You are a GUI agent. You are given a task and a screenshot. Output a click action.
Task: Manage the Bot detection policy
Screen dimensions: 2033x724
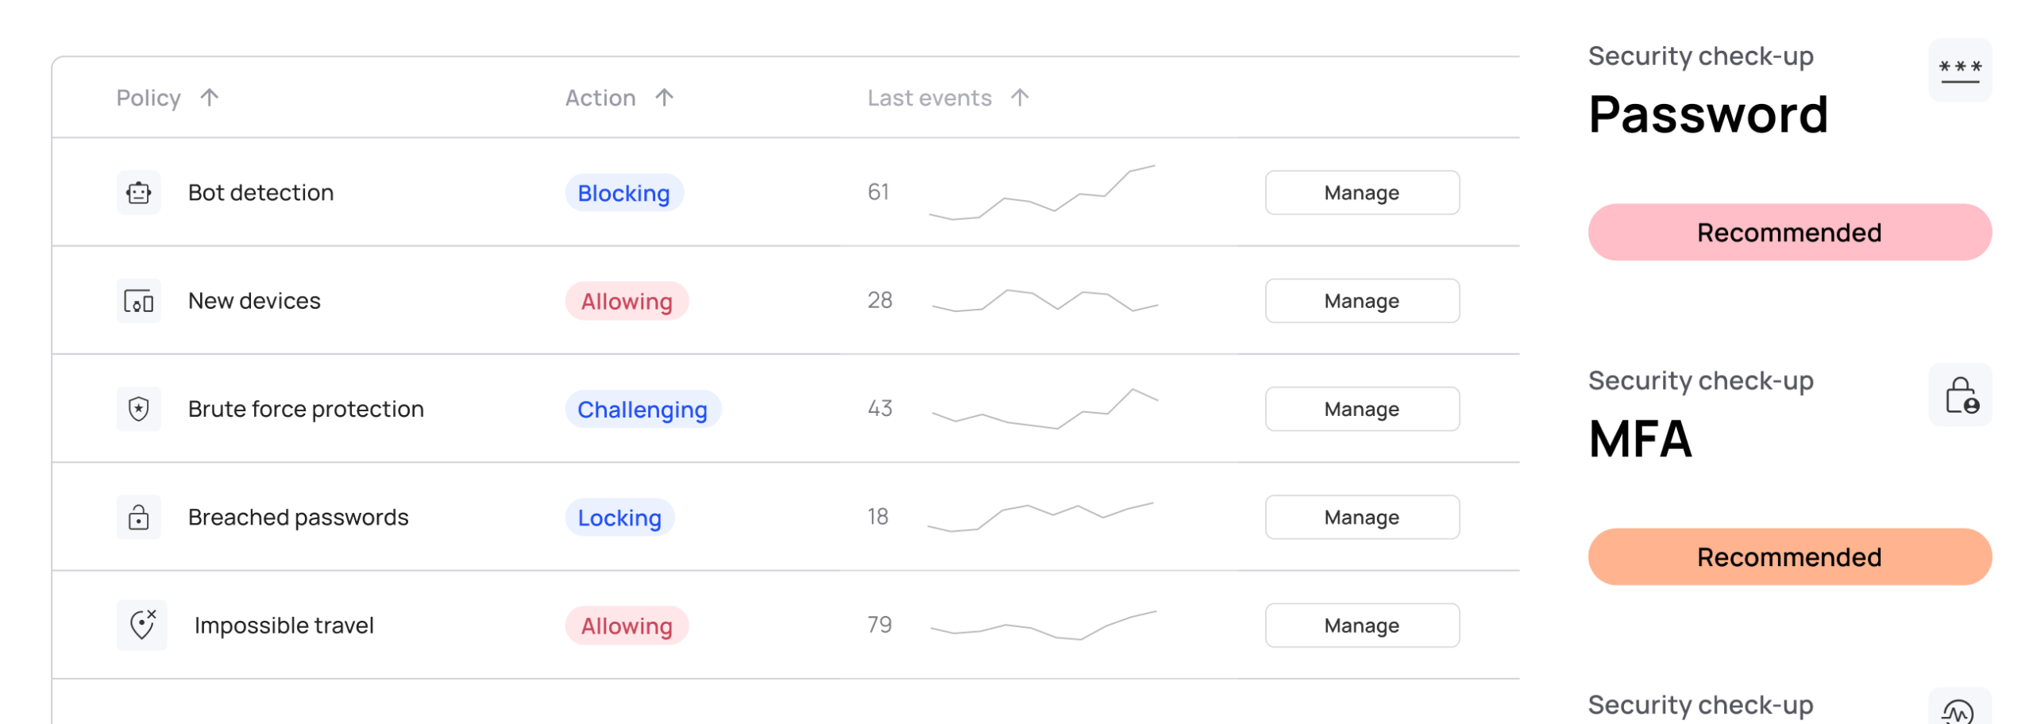pos(1361,193)
